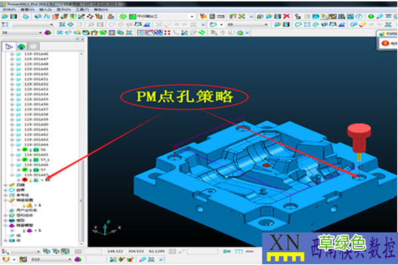The width and height of the screenshot is (398, 265).
Task: Click the green sphere icon in top toolbar
Action: pos(371,17)
